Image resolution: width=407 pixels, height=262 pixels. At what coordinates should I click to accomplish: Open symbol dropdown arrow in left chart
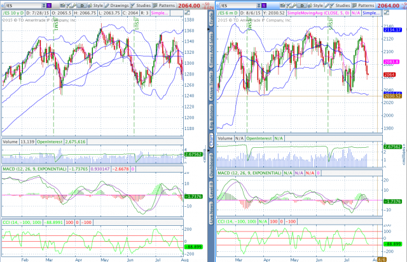(44, 6)
